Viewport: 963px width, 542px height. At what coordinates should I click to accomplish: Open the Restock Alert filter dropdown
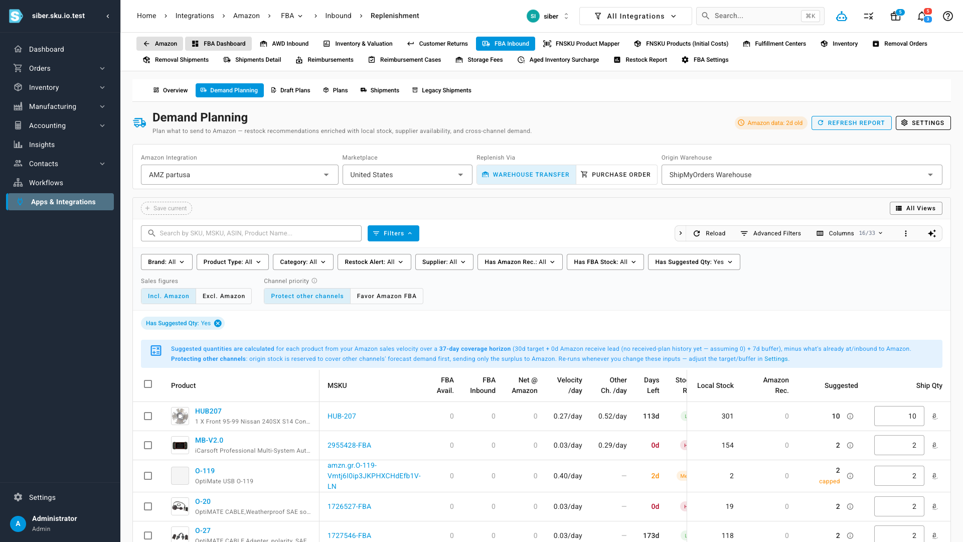click(374, 262)
